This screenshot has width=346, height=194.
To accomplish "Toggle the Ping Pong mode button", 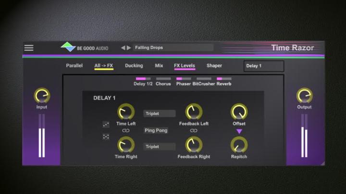I will pyautogui.click(x=156, y=130).
